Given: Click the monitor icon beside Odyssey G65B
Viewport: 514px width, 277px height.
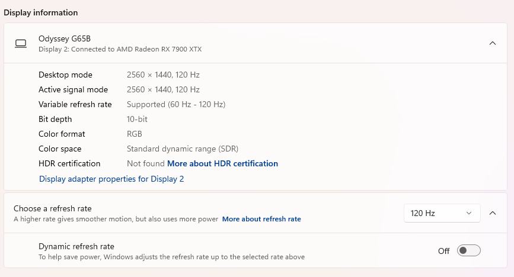Looking at the screenshot, I should point(21,43).
